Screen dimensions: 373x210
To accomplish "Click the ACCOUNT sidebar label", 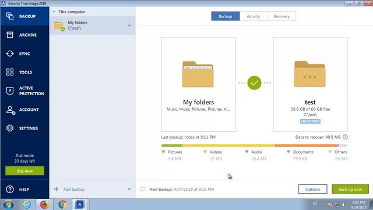I will (29, 110).
